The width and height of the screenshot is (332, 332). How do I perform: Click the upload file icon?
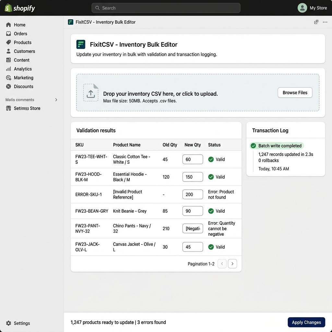(91, 93)
